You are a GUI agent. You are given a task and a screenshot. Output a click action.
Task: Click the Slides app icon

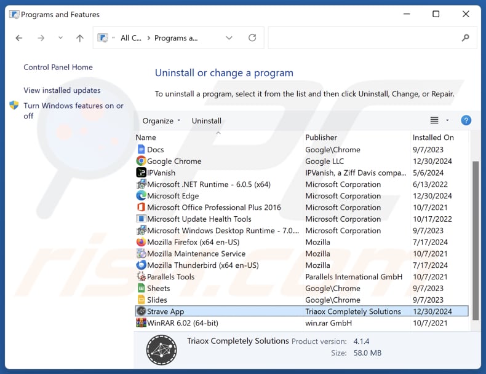[x=141, y=300]
